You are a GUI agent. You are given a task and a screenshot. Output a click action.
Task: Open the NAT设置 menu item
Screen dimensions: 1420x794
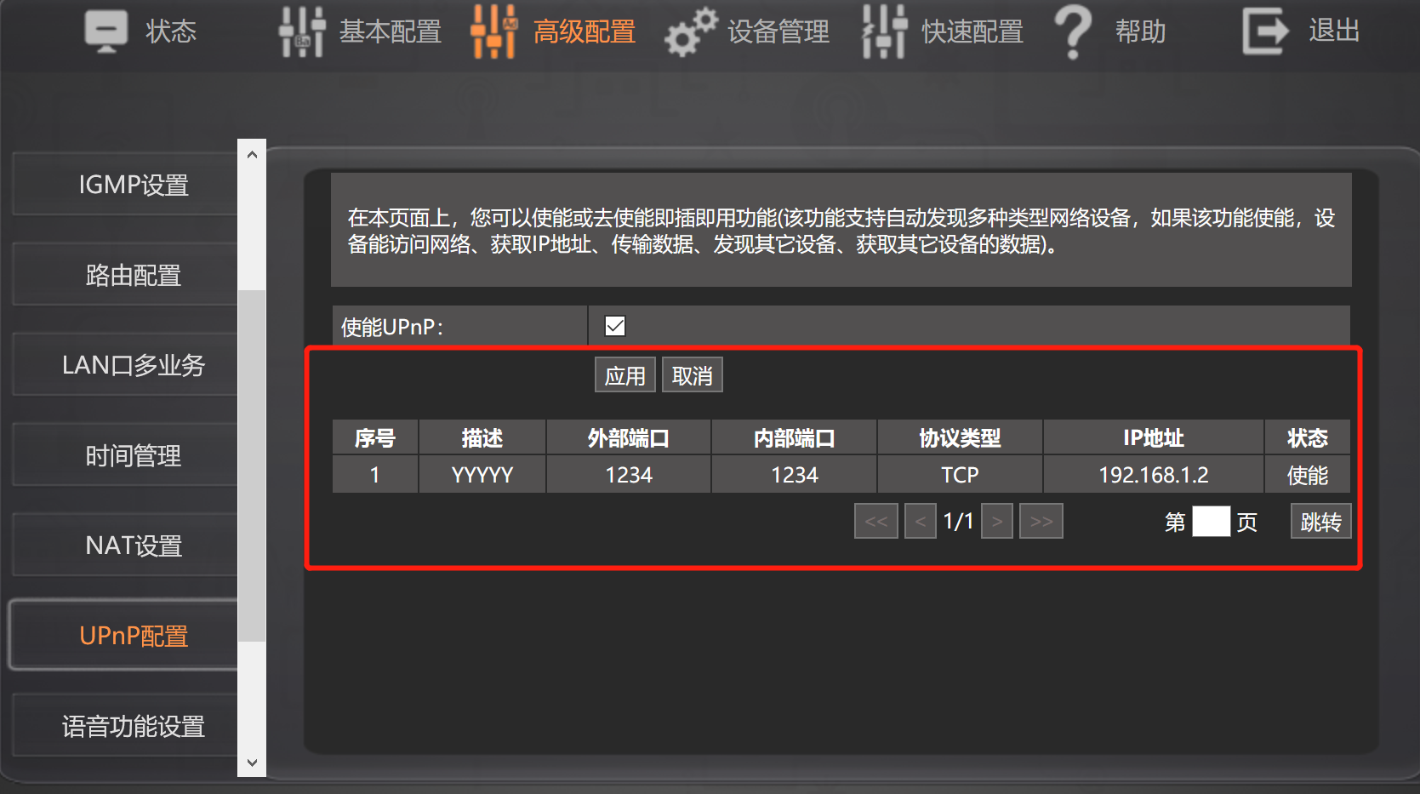tap(134, 546)
